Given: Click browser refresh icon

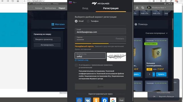Looking at the screenshot, I should (13, 1).
